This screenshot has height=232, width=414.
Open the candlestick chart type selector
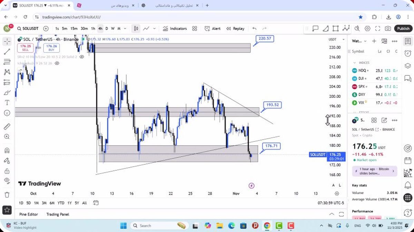pos(136,29)
